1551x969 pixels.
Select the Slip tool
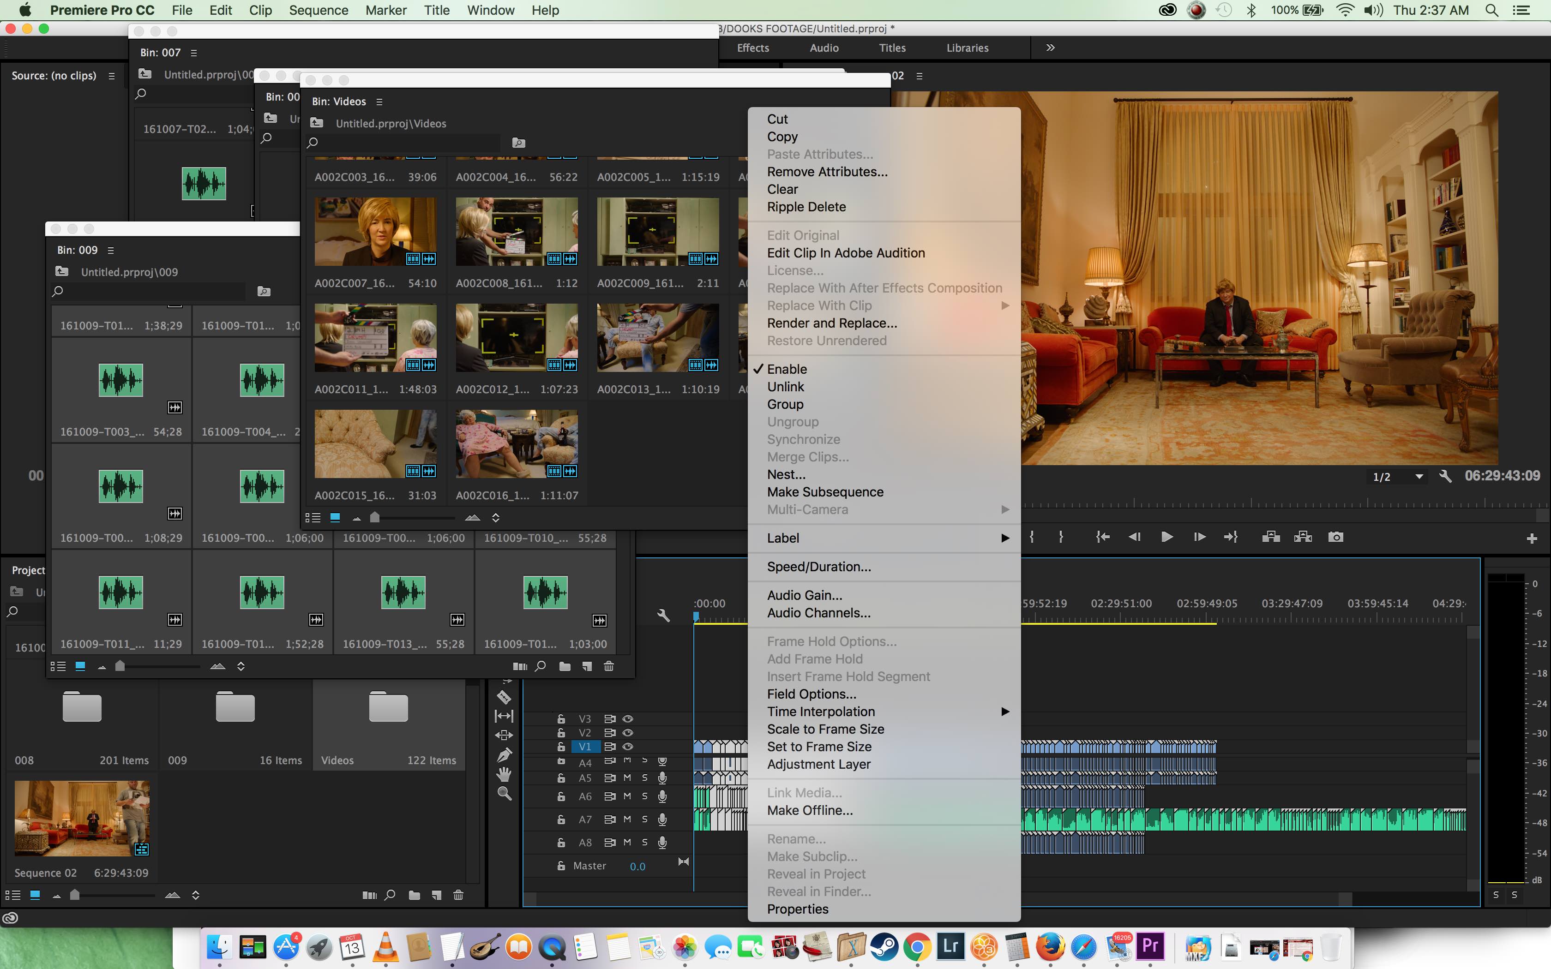[x=505, y=716]
